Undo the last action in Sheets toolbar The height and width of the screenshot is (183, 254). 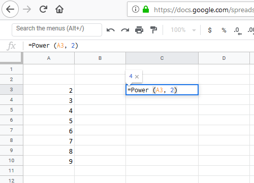[111, 30]
